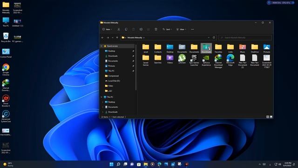This screenshot has height=168, width=298.
Task: Select the Saved Games folder
Action: pyautogui.click(x=146, y=60)
